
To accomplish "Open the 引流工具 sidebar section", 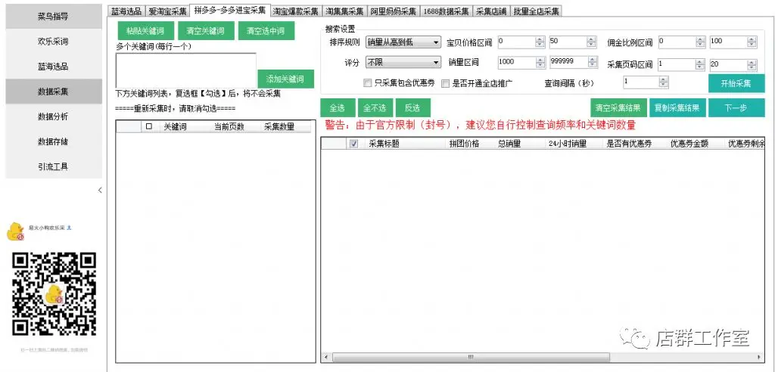I will pyautogui.click(x=54, y=166).
